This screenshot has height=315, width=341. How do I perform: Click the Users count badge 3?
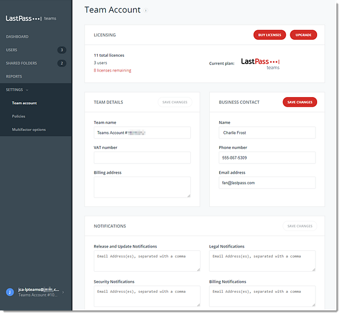point(62,50)
